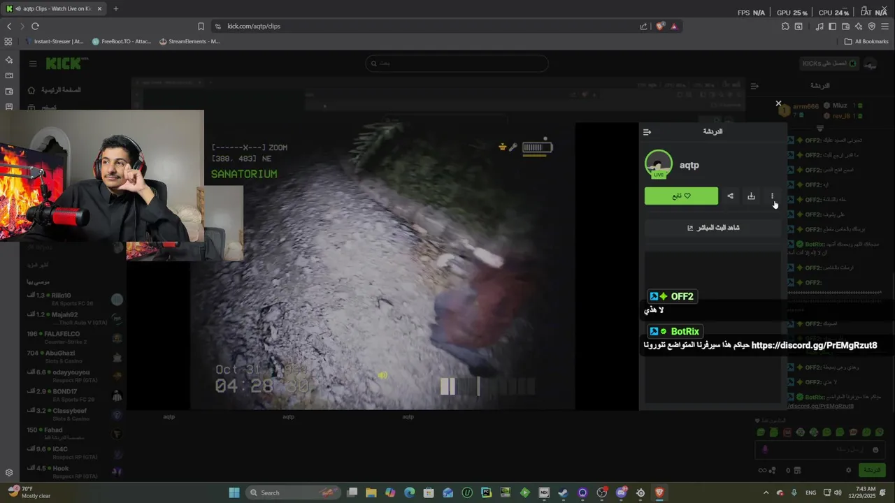Toggle the browser sidebar panel icon
Screen dimensions: 895x503
[832, 26]
